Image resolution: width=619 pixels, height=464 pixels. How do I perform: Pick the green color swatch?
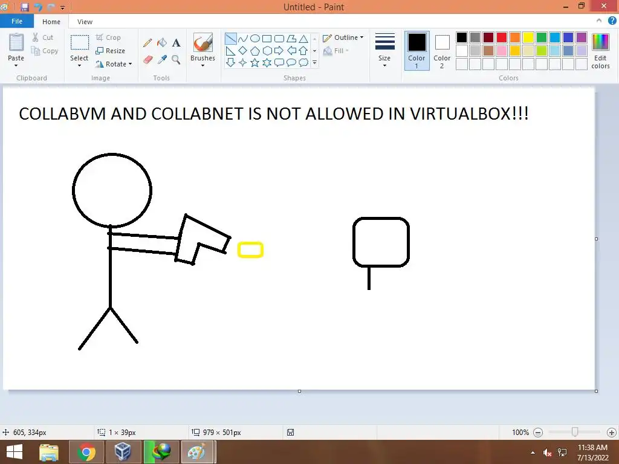point(542,37)
